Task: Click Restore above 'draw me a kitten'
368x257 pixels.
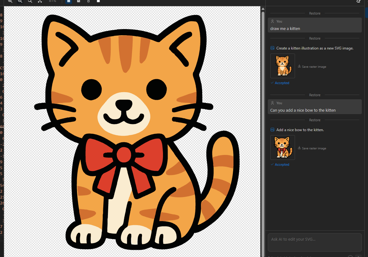Action: 315,13
